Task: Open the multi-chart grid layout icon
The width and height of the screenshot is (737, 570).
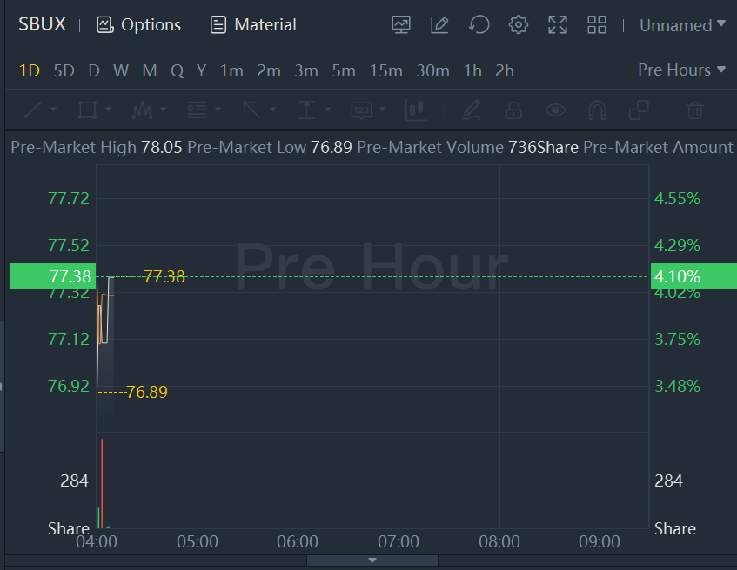Action: point(597,25)
